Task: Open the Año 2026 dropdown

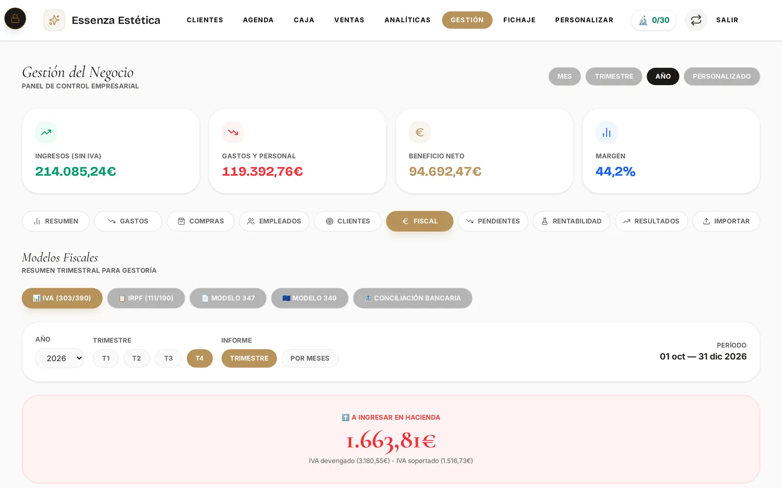Action: pyautogui.click(x=60, y=358)
